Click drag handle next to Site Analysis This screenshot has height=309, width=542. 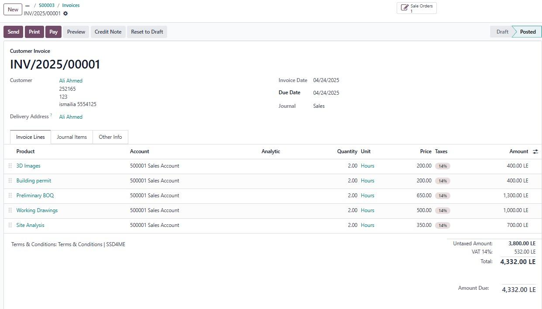tap(10, 225)
